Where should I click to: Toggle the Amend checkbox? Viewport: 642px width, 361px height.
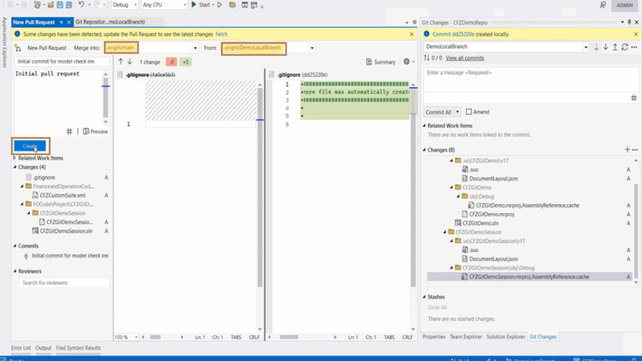tap(469, 112)
